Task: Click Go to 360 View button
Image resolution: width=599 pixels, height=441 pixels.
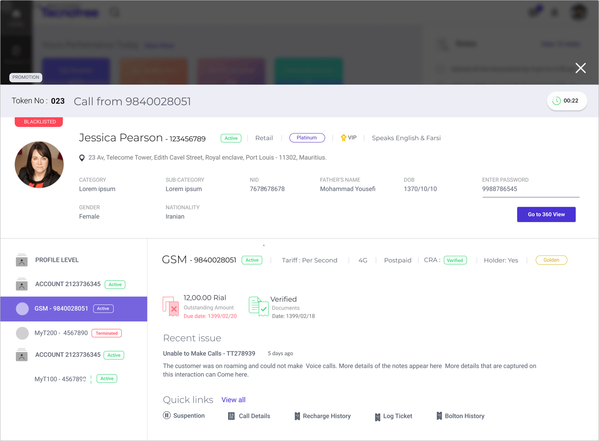Action: click(x=546, y=215)
